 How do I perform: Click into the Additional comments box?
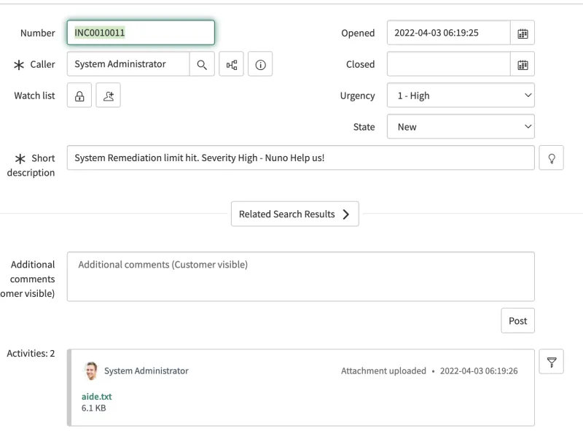click(300, 276)
